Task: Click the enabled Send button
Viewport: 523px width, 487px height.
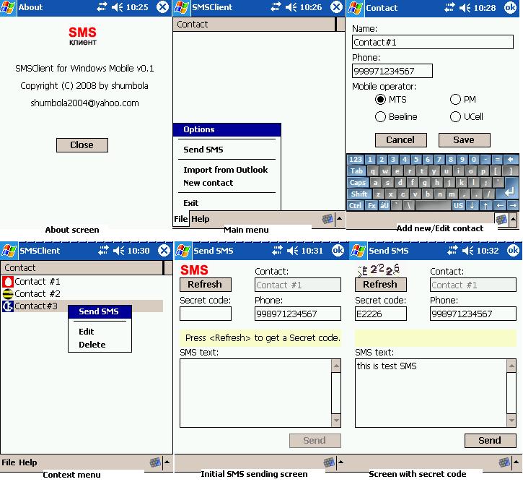Action: pyautogui.click(x=491, y=441)
